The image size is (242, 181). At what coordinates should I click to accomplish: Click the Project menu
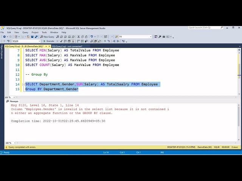35,32
